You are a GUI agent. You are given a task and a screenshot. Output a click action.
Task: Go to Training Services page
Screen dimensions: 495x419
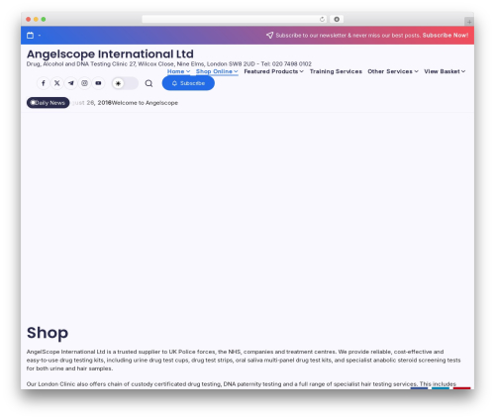pyautogui.click(x=336, y=71)
